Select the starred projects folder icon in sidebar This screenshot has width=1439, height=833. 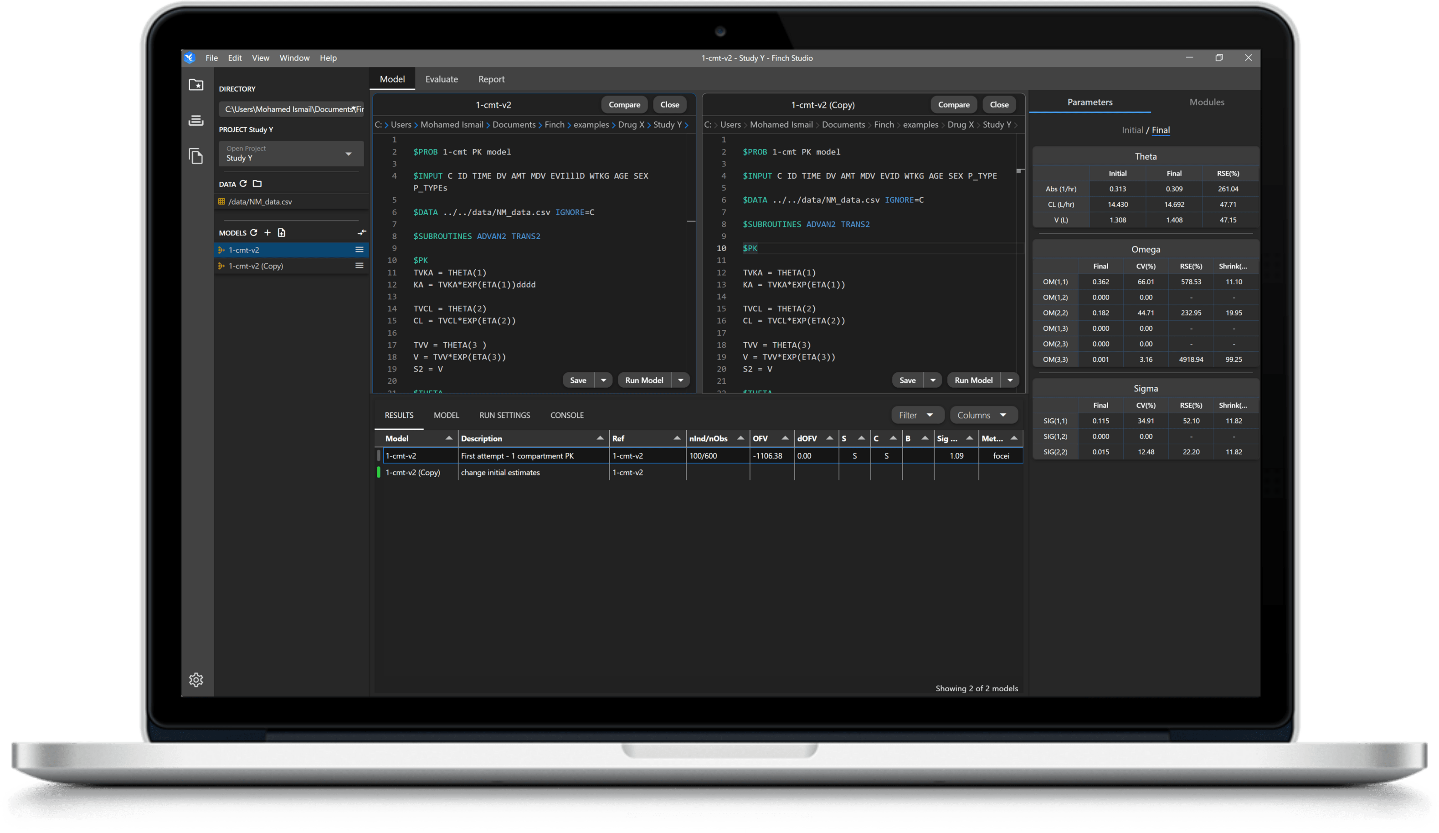coord(196,84)
